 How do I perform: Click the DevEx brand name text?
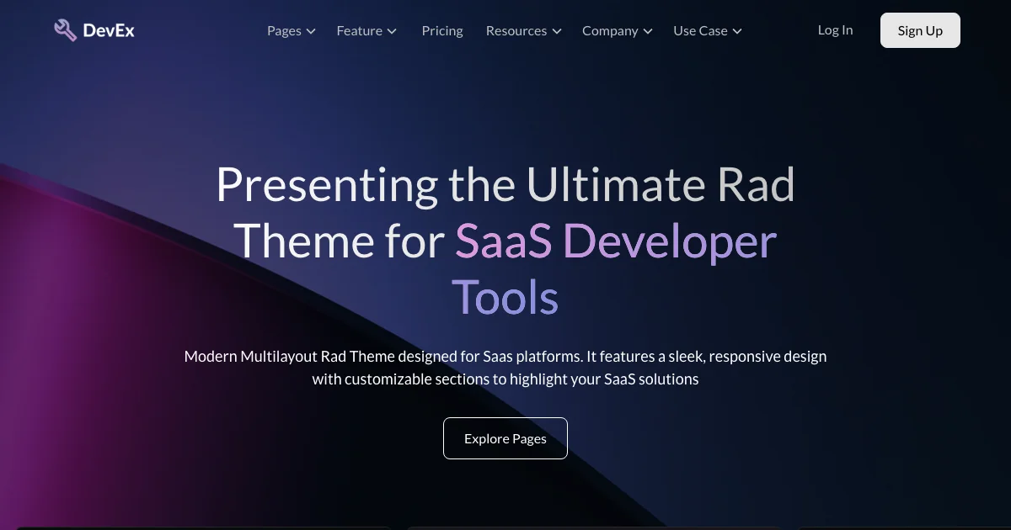click(x=109, y=31)
